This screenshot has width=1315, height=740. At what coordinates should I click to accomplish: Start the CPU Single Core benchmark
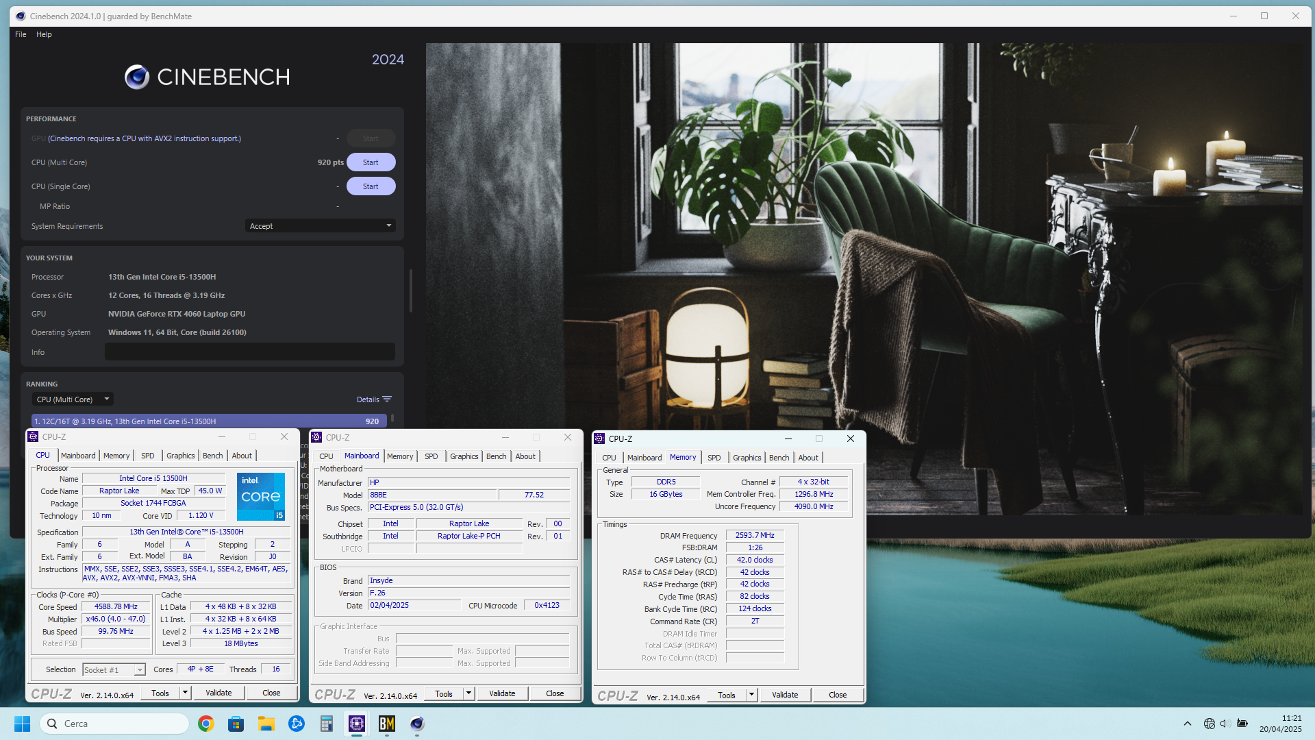(371, 186)
